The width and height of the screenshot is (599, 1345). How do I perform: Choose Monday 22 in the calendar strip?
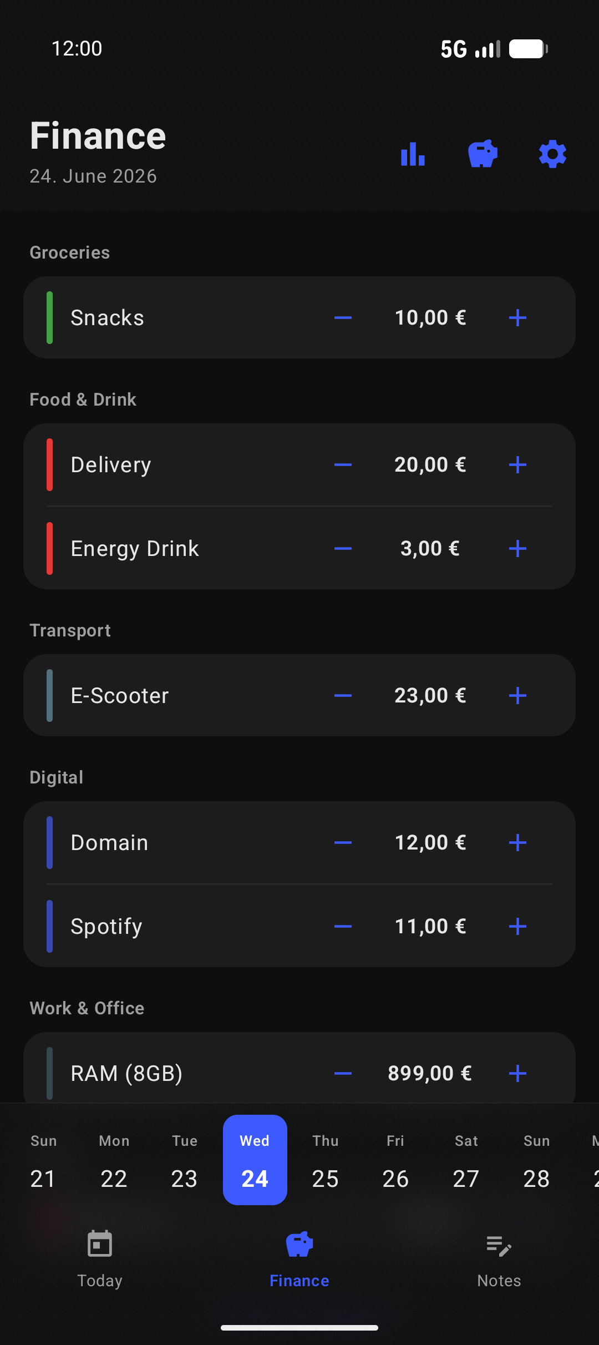coord(114,1160)
